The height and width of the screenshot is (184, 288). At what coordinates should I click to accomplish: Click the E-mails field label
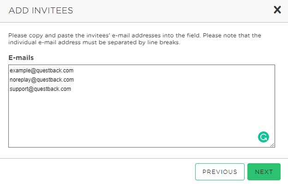[21, 58]
